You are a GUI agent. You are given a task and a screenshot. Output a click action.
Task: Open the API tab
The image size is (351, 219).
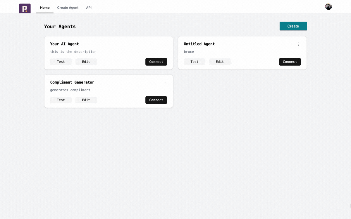point(89,8)
